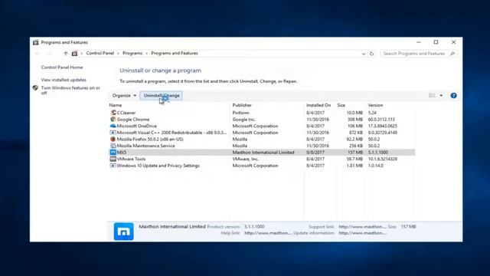Click the Piriform publisher cell
Screen dimensions: 490x276
point(240,113)
